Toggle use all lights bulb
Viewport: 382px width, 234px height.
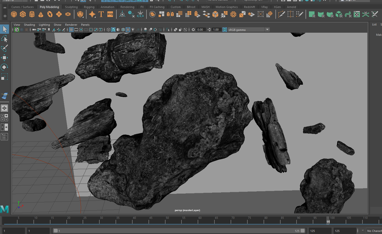pos(133,30)
